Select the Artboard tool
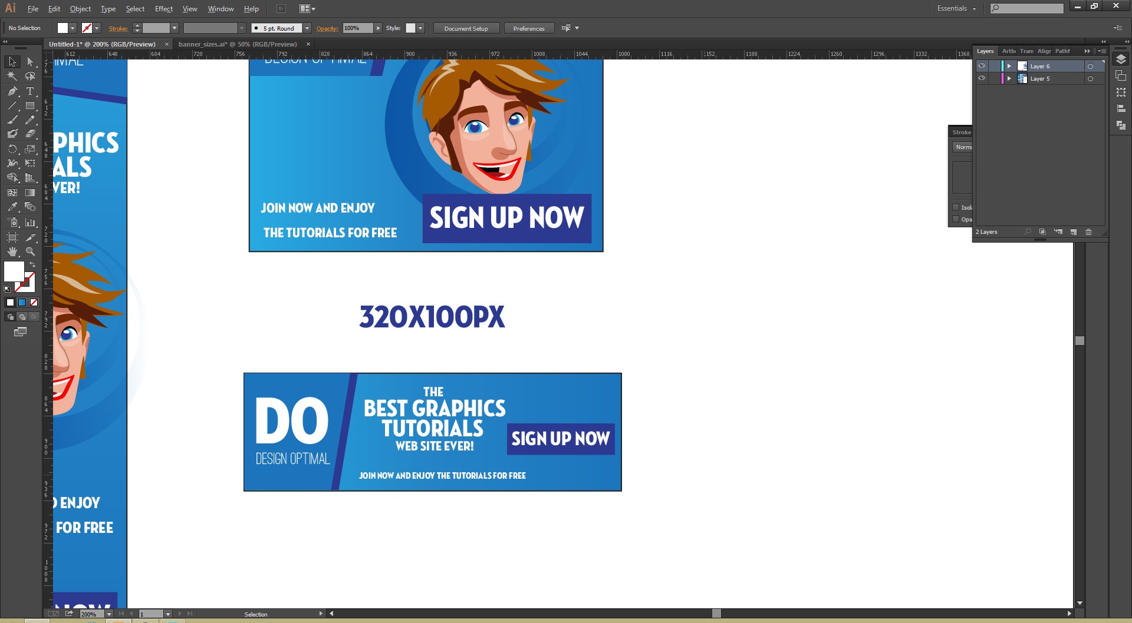1132x623 pixels. click(12, 237)
